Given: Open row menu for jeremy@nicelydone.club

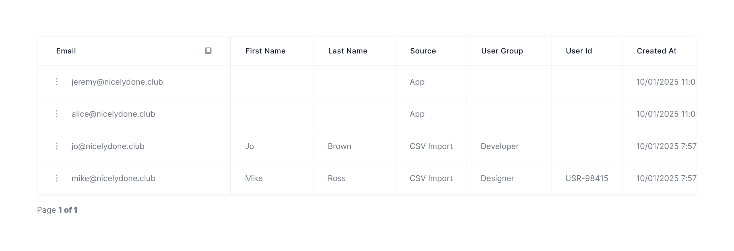Looking at the screenshot, I should point(57,82).
